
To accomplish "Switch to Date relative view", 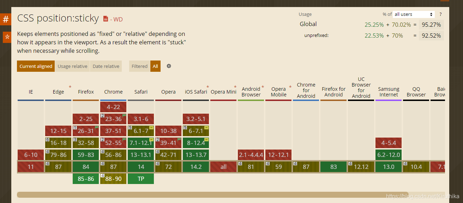I will [106, 66].
